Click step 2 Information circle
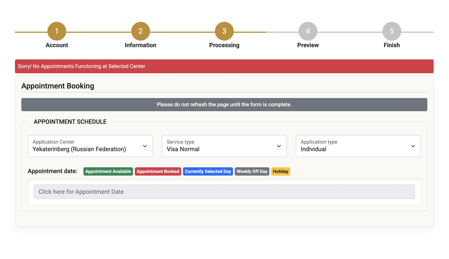Screen dimensions: 449x259 140,31
